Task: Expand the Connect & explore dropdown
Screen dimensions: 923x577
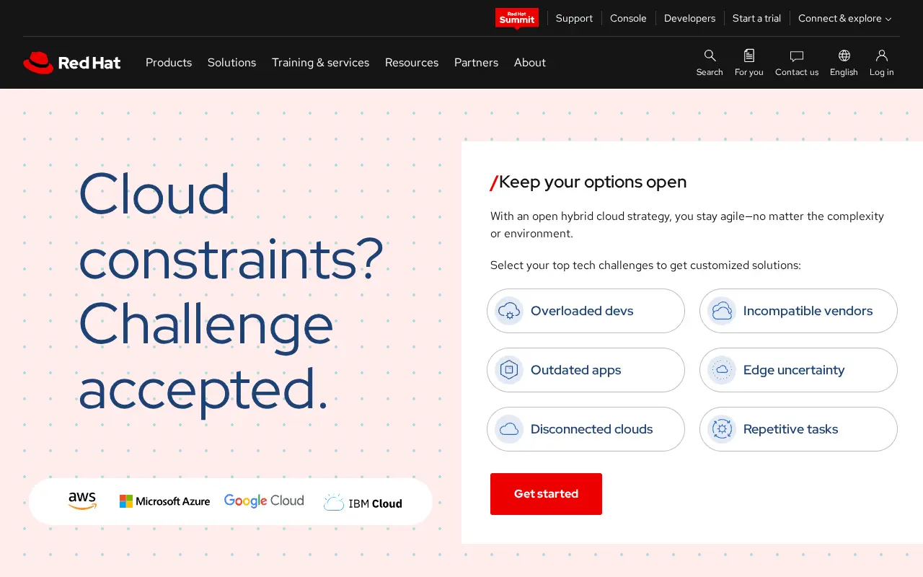Action: 844,19
